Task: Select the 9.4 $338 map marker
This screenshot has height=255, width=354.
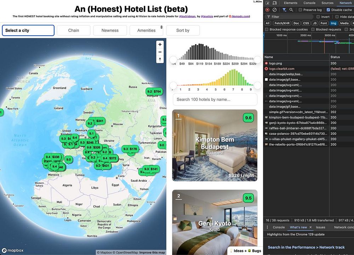Action: point(52,157)
